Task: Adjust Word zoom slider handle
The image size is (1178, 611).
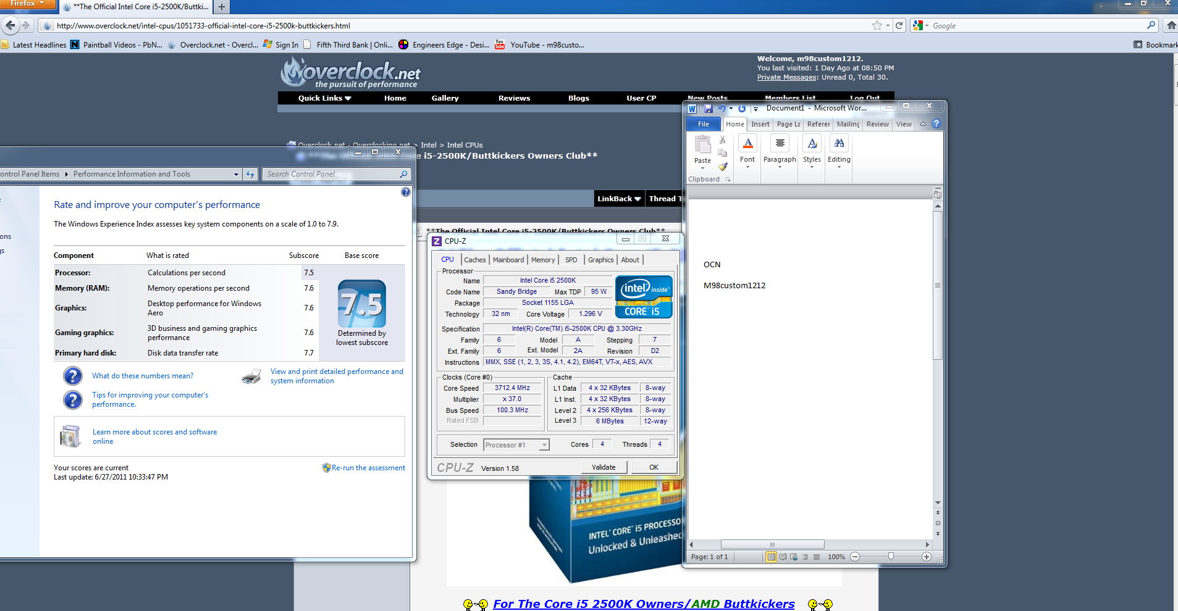Action: pos(891,557)
